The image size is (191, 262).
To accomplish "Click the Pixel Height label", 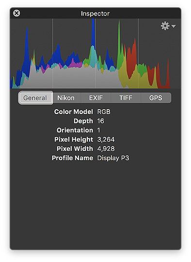I will click(74, 139).
